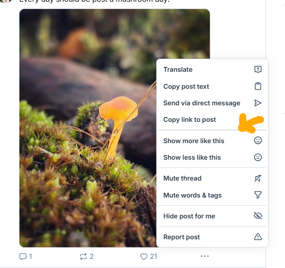This screenshot has height=268, width=285.
Task: Click the paper plane send icon
Action: click(x=258, y=103)
